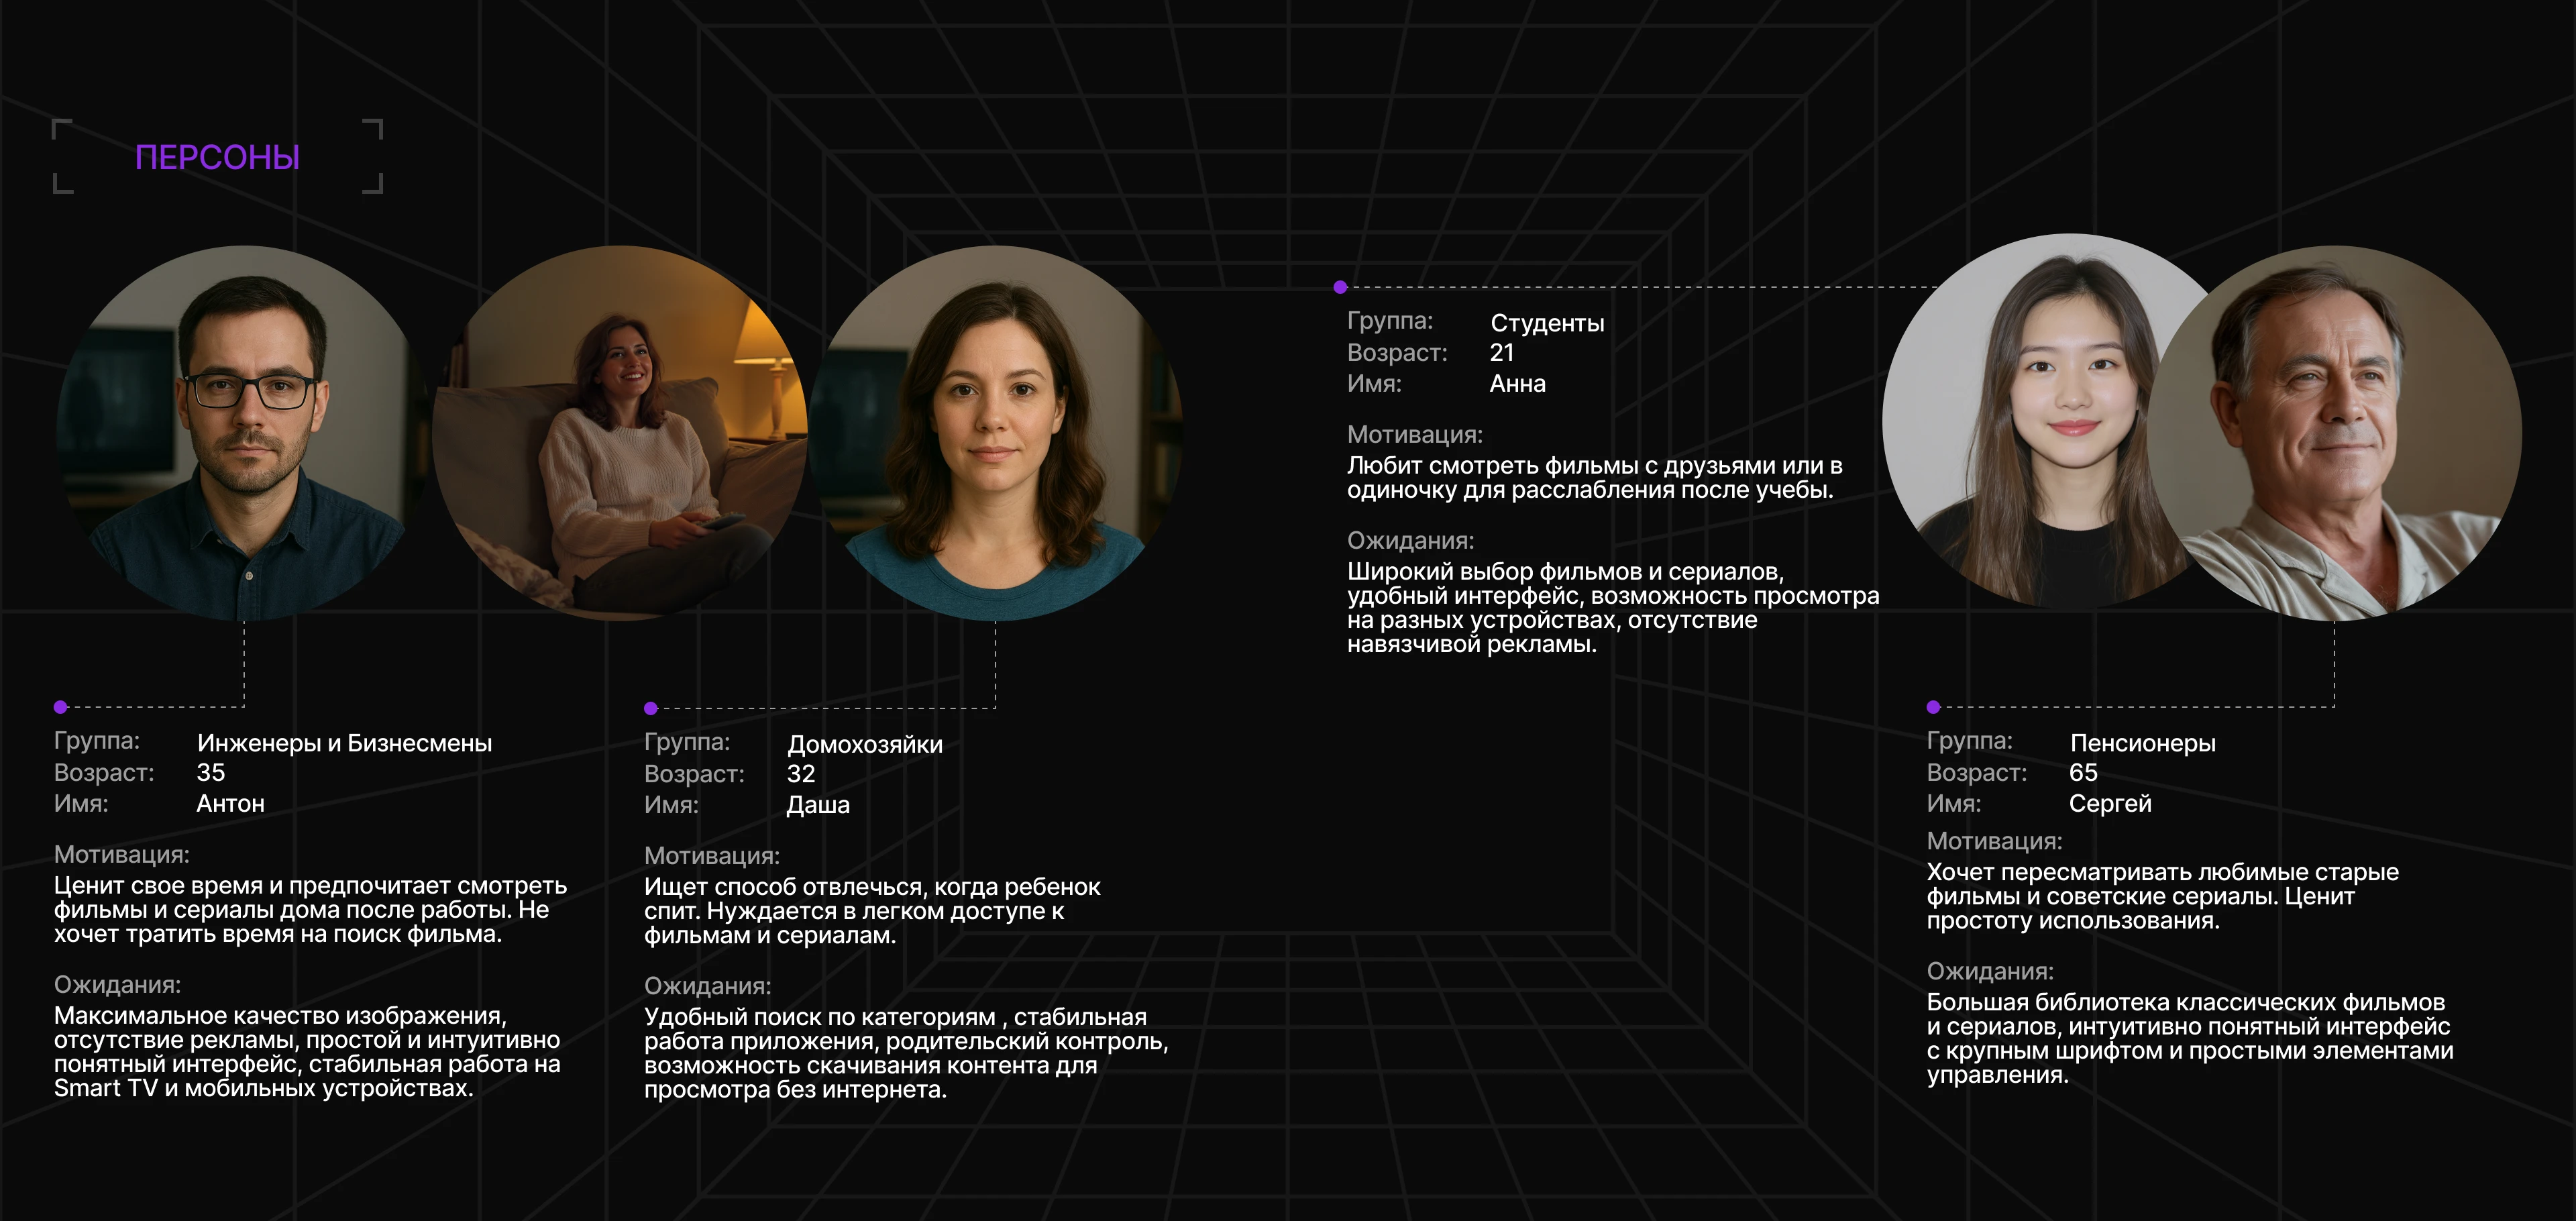2576x1221 pixels.
Task: Click the Домохозяйки group label
Action: click(x=864, y=744)
